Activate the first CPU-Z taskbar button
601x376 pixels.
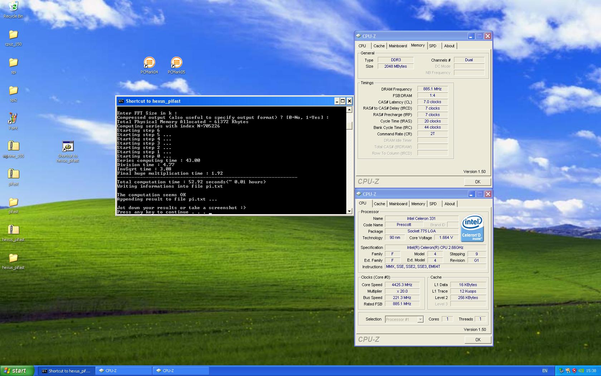(124, 371)
